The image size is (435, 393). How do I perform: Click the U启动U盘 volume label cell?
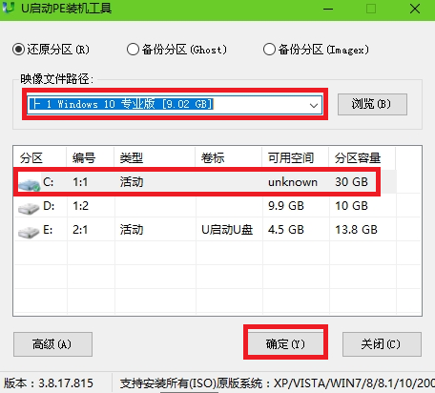227,230
